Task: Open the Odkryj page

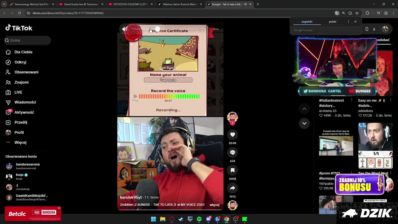Action: click(20, 62)
